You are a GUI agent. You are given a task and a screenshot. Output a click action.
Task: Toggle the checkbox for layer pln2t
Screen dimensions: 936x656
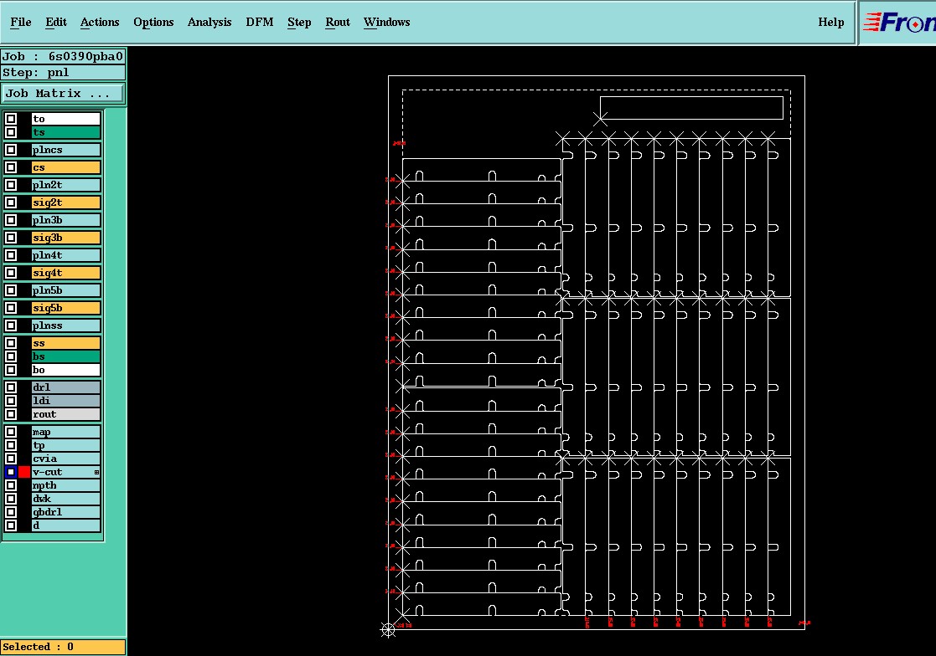[x=11, y=185]
